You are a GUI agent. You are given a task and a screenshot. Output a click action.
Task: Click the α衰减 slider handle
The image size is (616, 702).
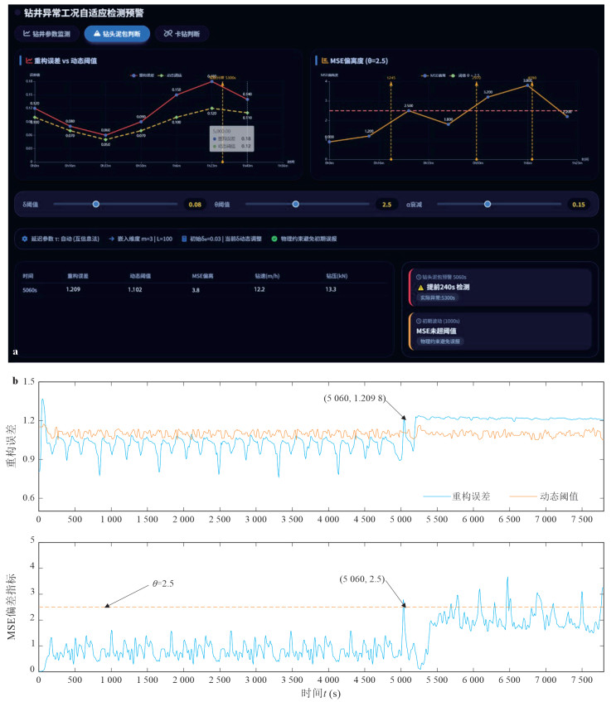(x=487, y=204)
